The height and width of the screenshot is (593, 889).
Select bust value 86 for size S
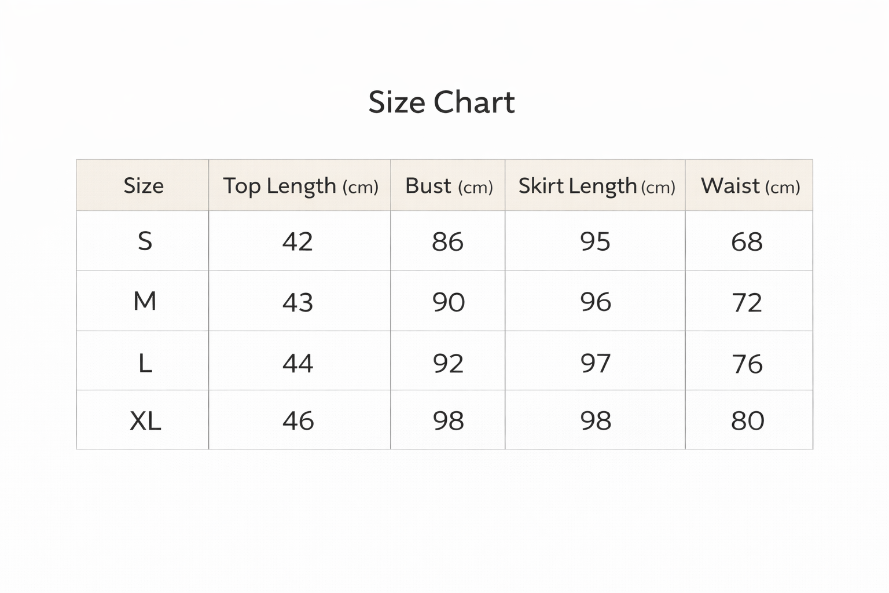pos(447,241)
